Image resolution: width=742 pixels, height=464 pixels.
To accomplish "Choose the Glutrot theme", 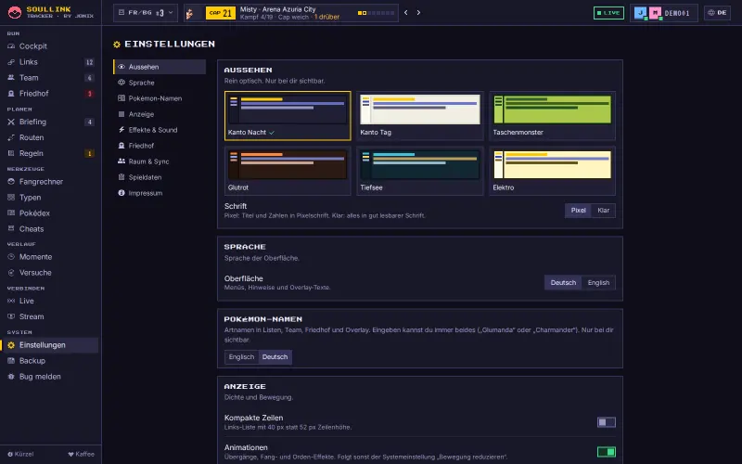I will [x=288, y=171].
